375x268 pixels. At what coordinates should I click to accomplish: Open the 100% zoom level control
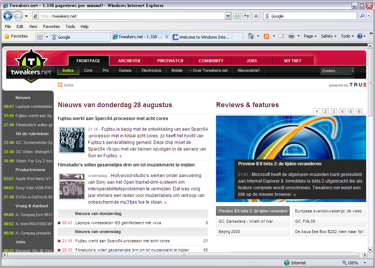(x=355, y=263)
